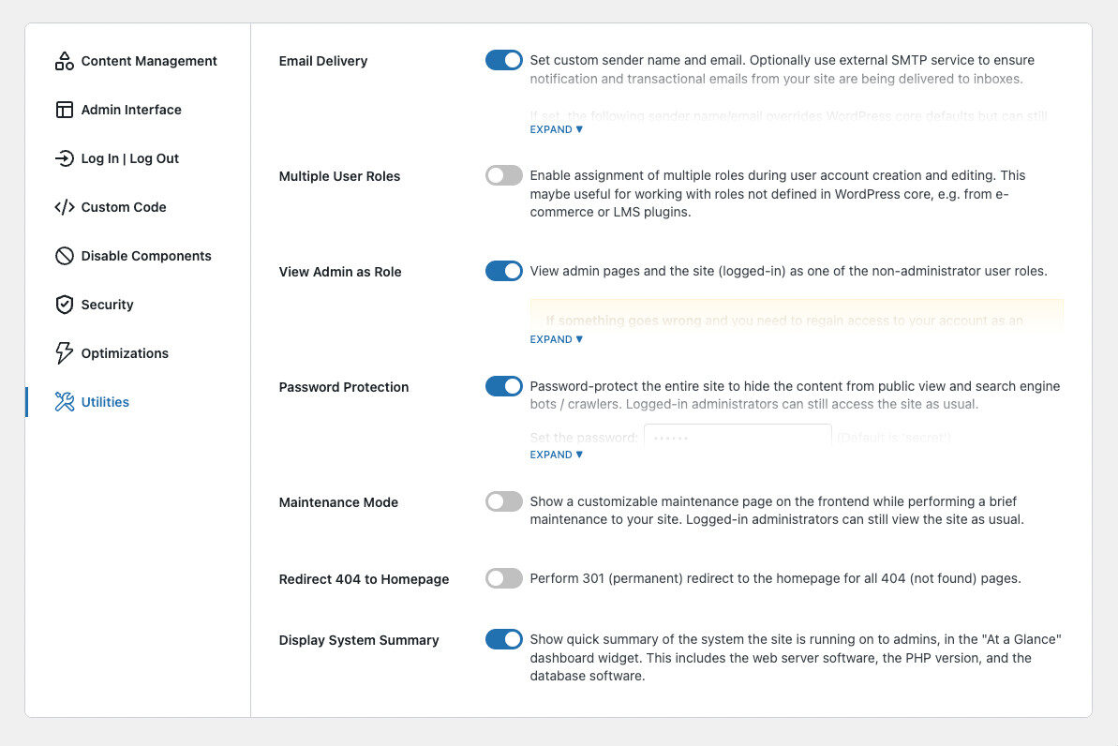Click the Disable Components prohibition icon
Viewport: 1118px width, 746px height.
(64, 255)
